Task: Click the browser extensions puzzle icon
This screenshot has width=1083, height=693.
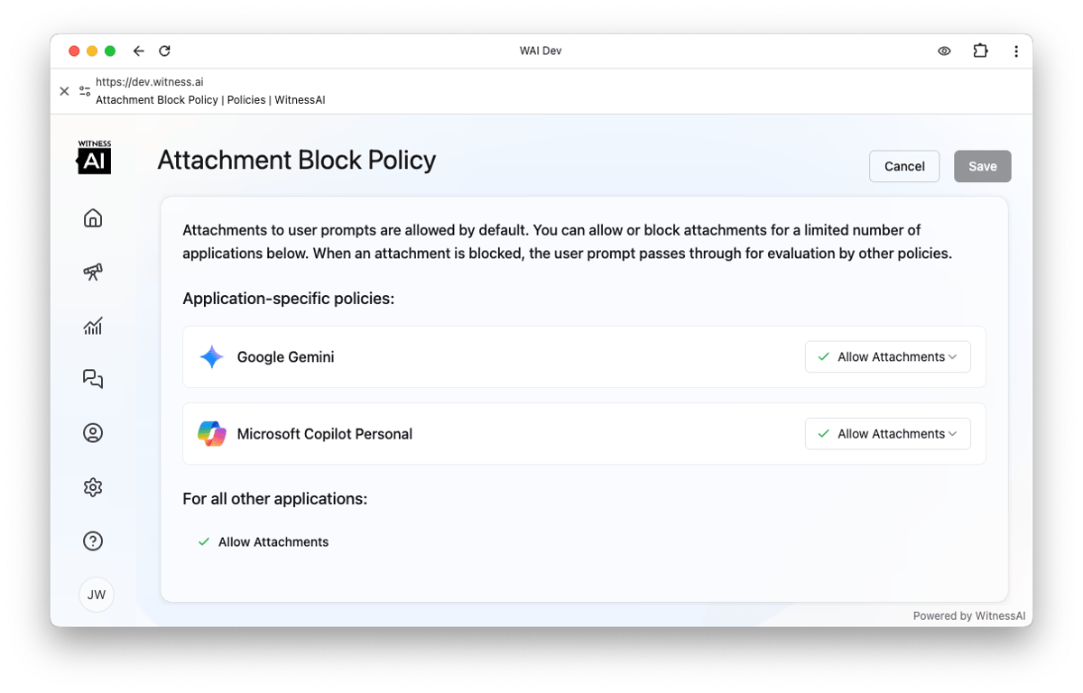Action: 980,51
